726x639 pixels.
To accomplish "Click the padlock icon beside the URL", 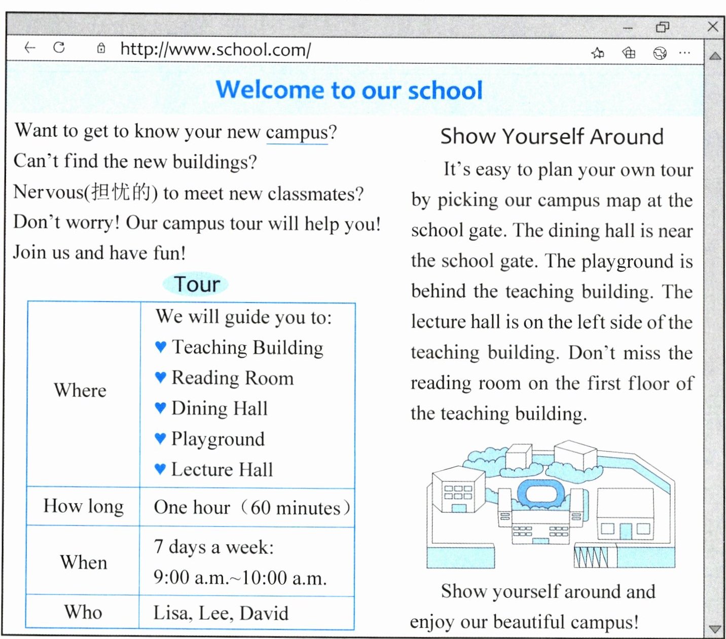I will click(x=101, y=48).
